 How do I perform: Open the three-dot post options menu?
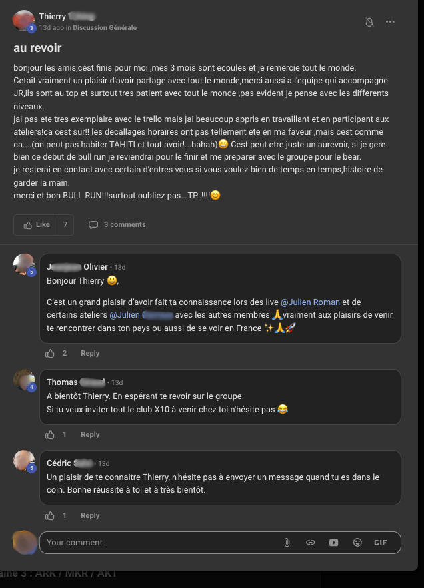390,22
